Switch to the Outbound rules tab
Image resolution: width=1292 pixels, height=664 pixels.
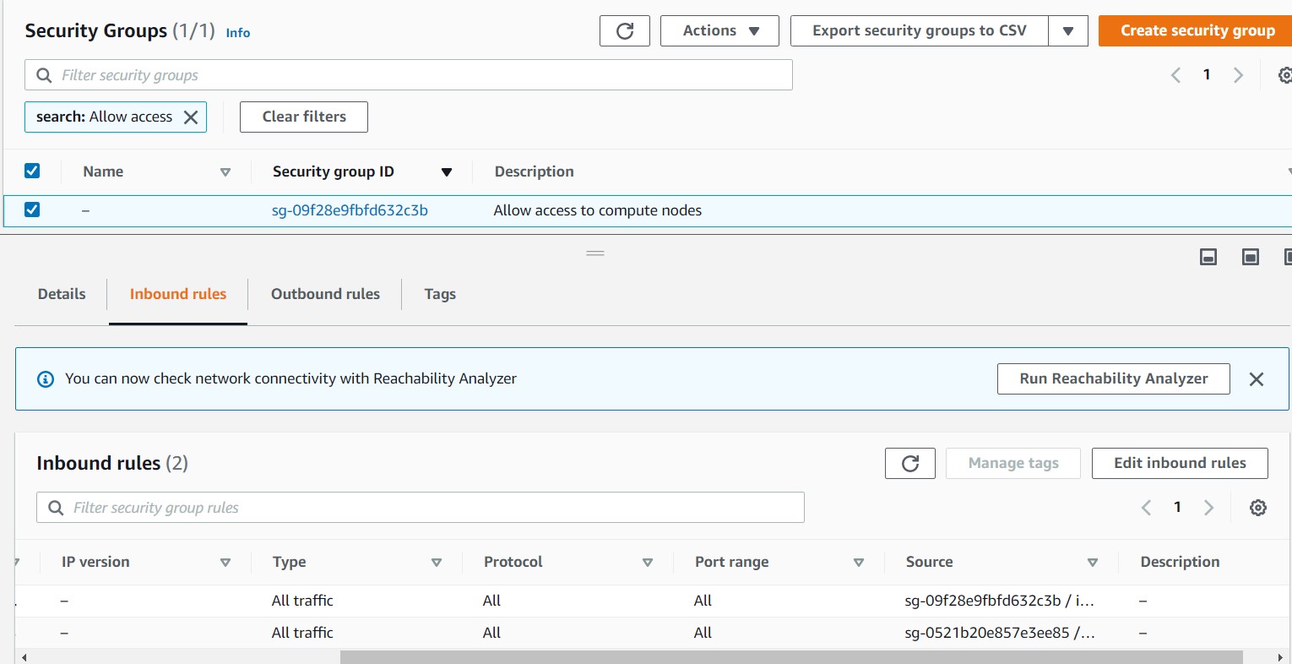coord(324,294)
